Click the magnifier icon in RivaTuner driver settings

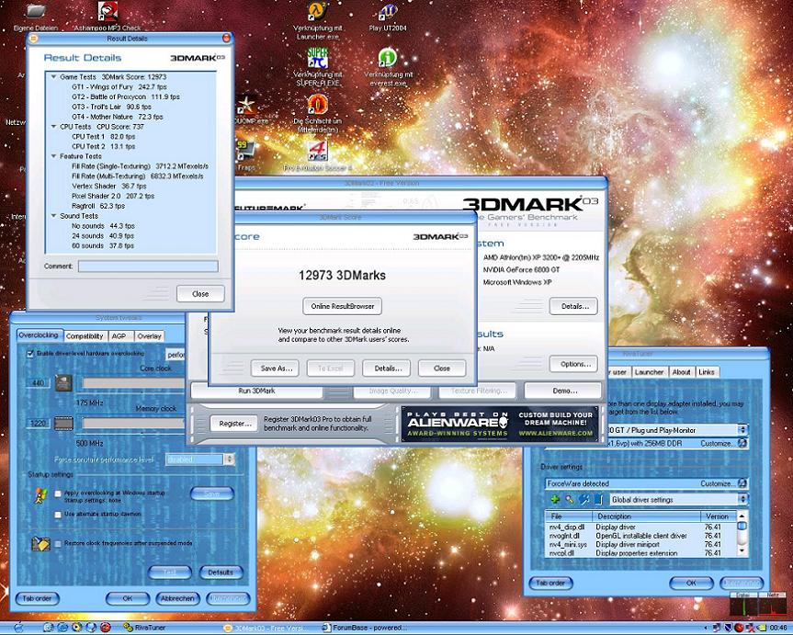[x=570, y=499]
